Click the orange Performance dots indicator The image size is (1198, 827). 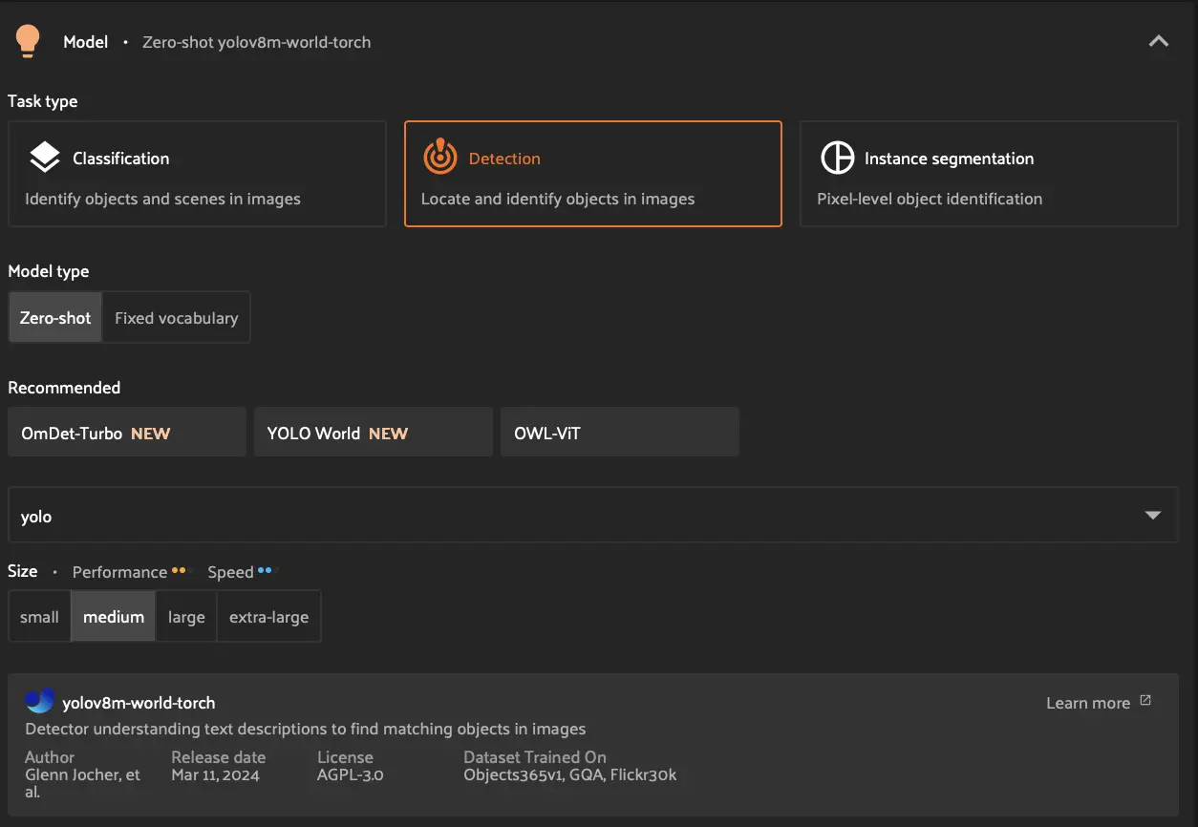tap(179, 571)
